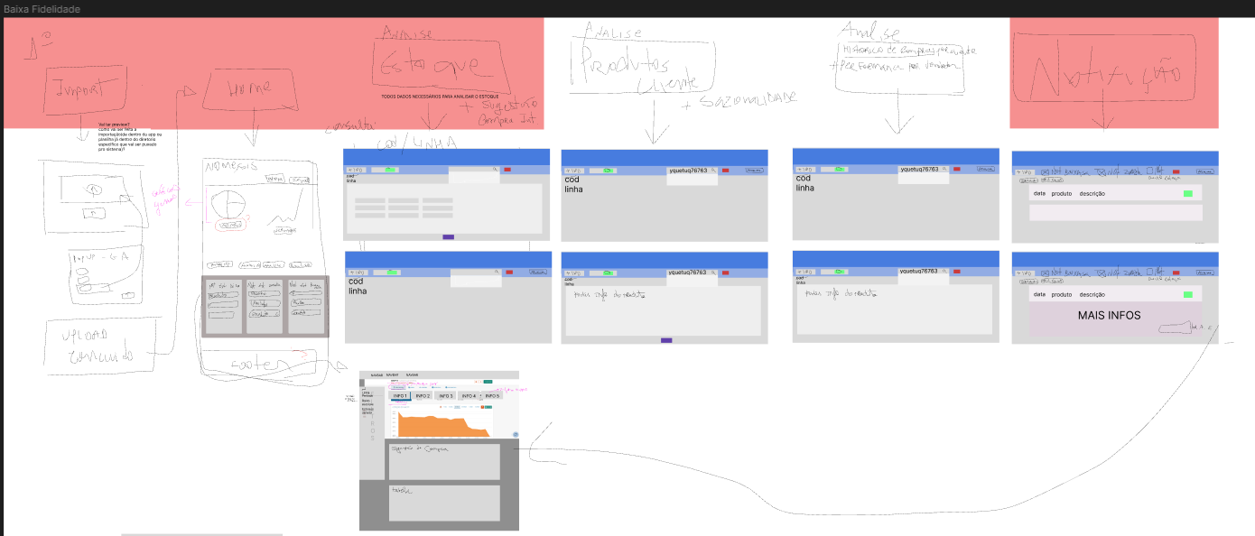1255x536 pixels.
Task: Select the Baixa Fidelidade frame title
Action: click(x=42, y=9)
